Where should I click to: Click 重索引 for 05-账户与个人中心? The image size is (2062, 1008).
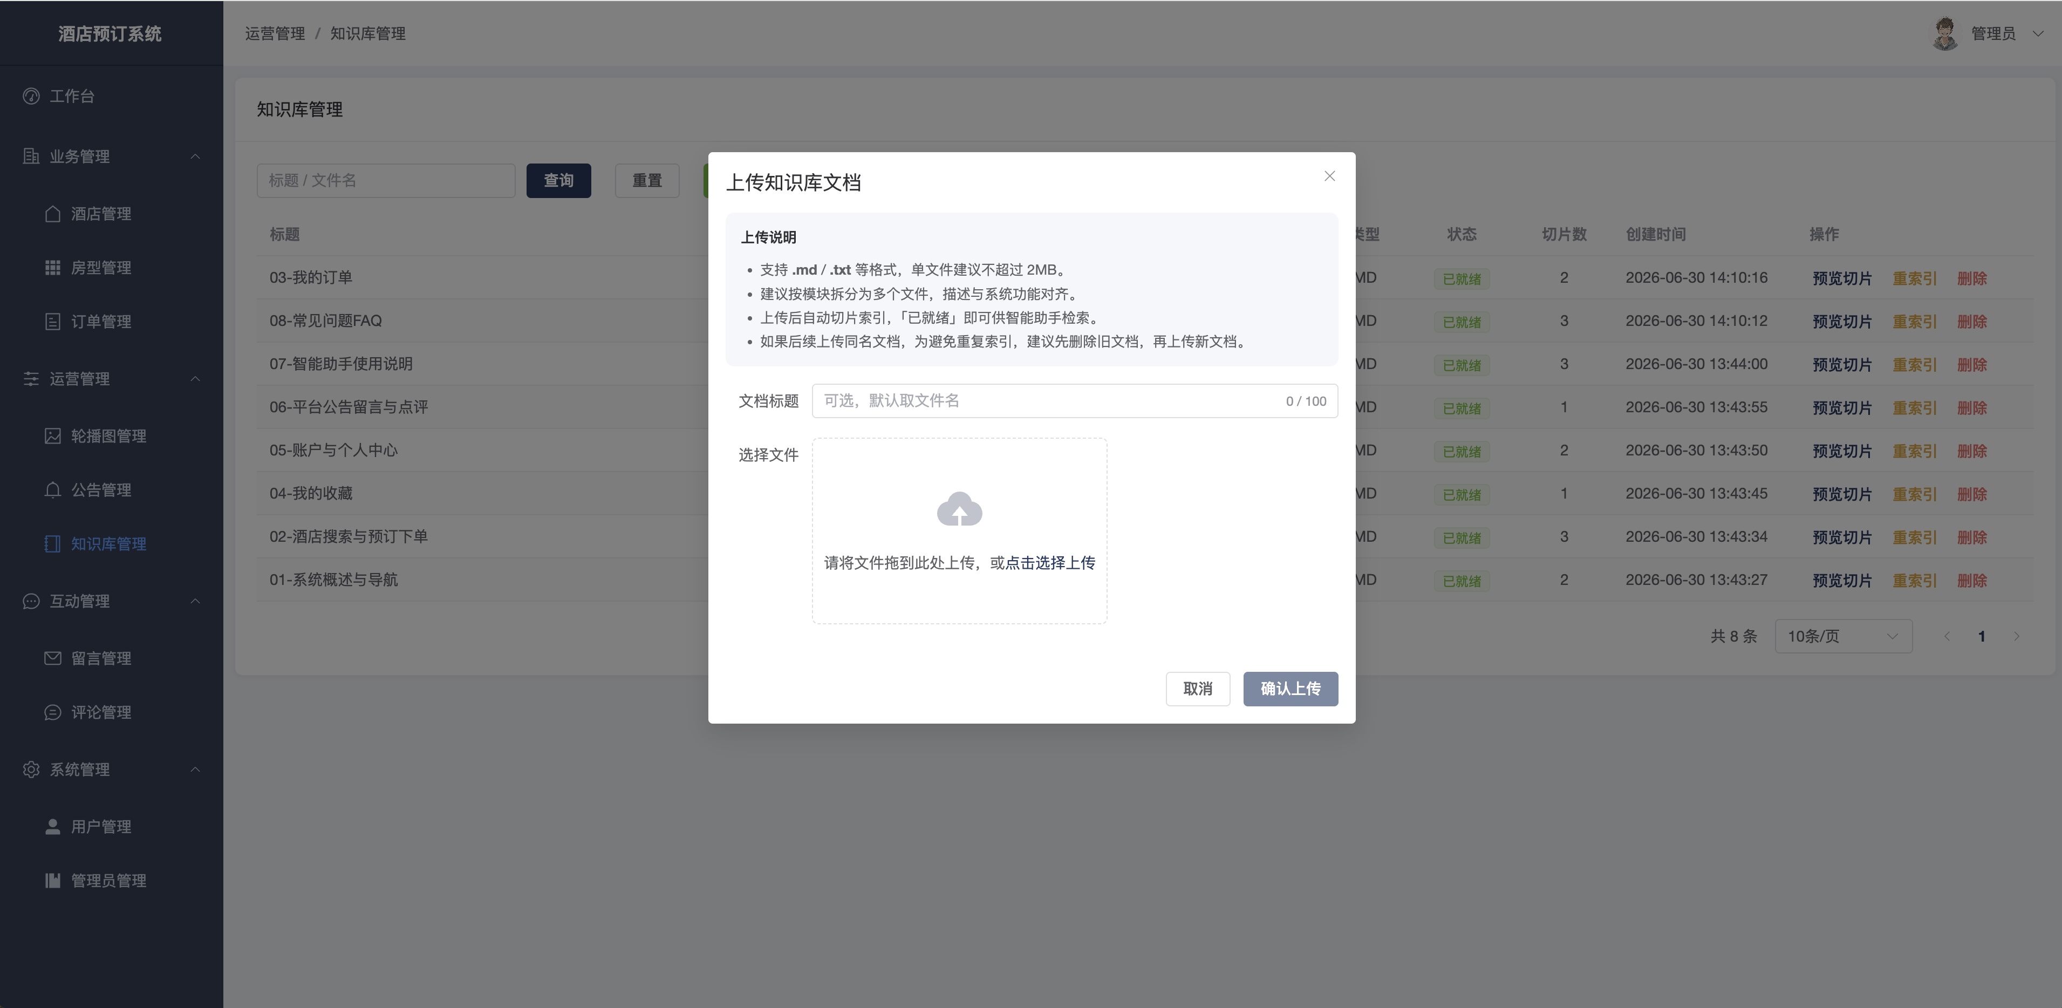coord(1914,451)
